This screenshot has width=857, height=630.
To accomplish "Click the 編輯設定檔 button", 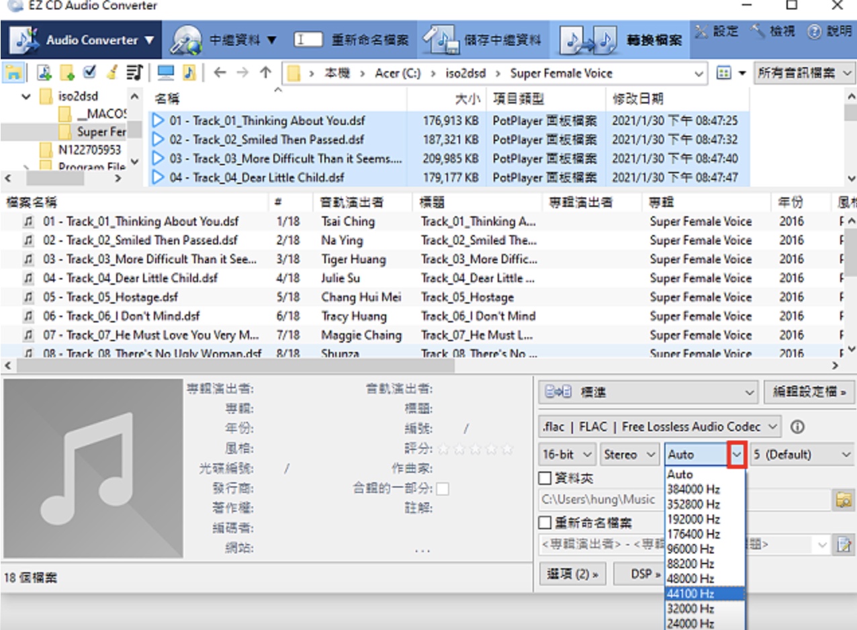I will click(x=809, y=392).
